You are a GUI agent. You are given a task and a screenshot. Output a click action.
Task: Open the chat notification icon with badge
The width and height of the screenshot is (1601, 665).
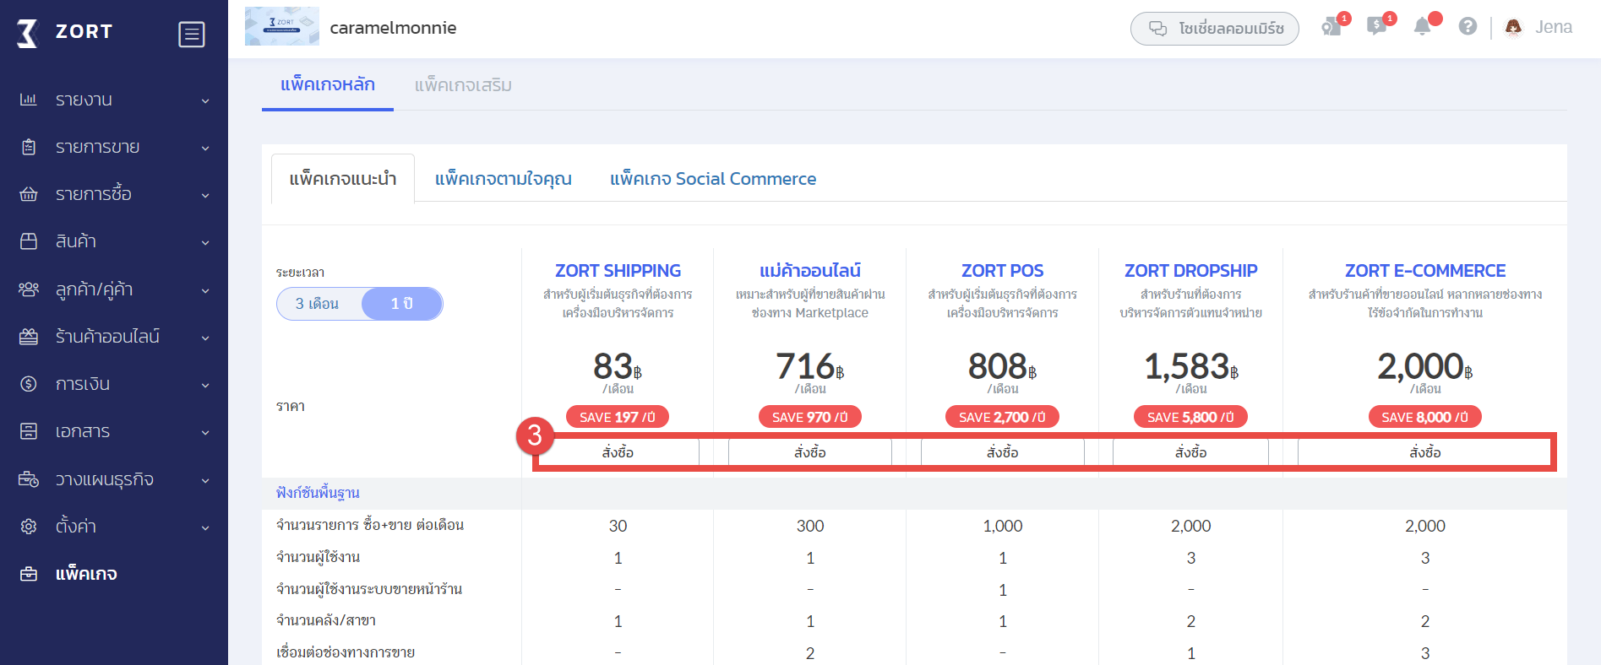click(x=1332, y=27)
